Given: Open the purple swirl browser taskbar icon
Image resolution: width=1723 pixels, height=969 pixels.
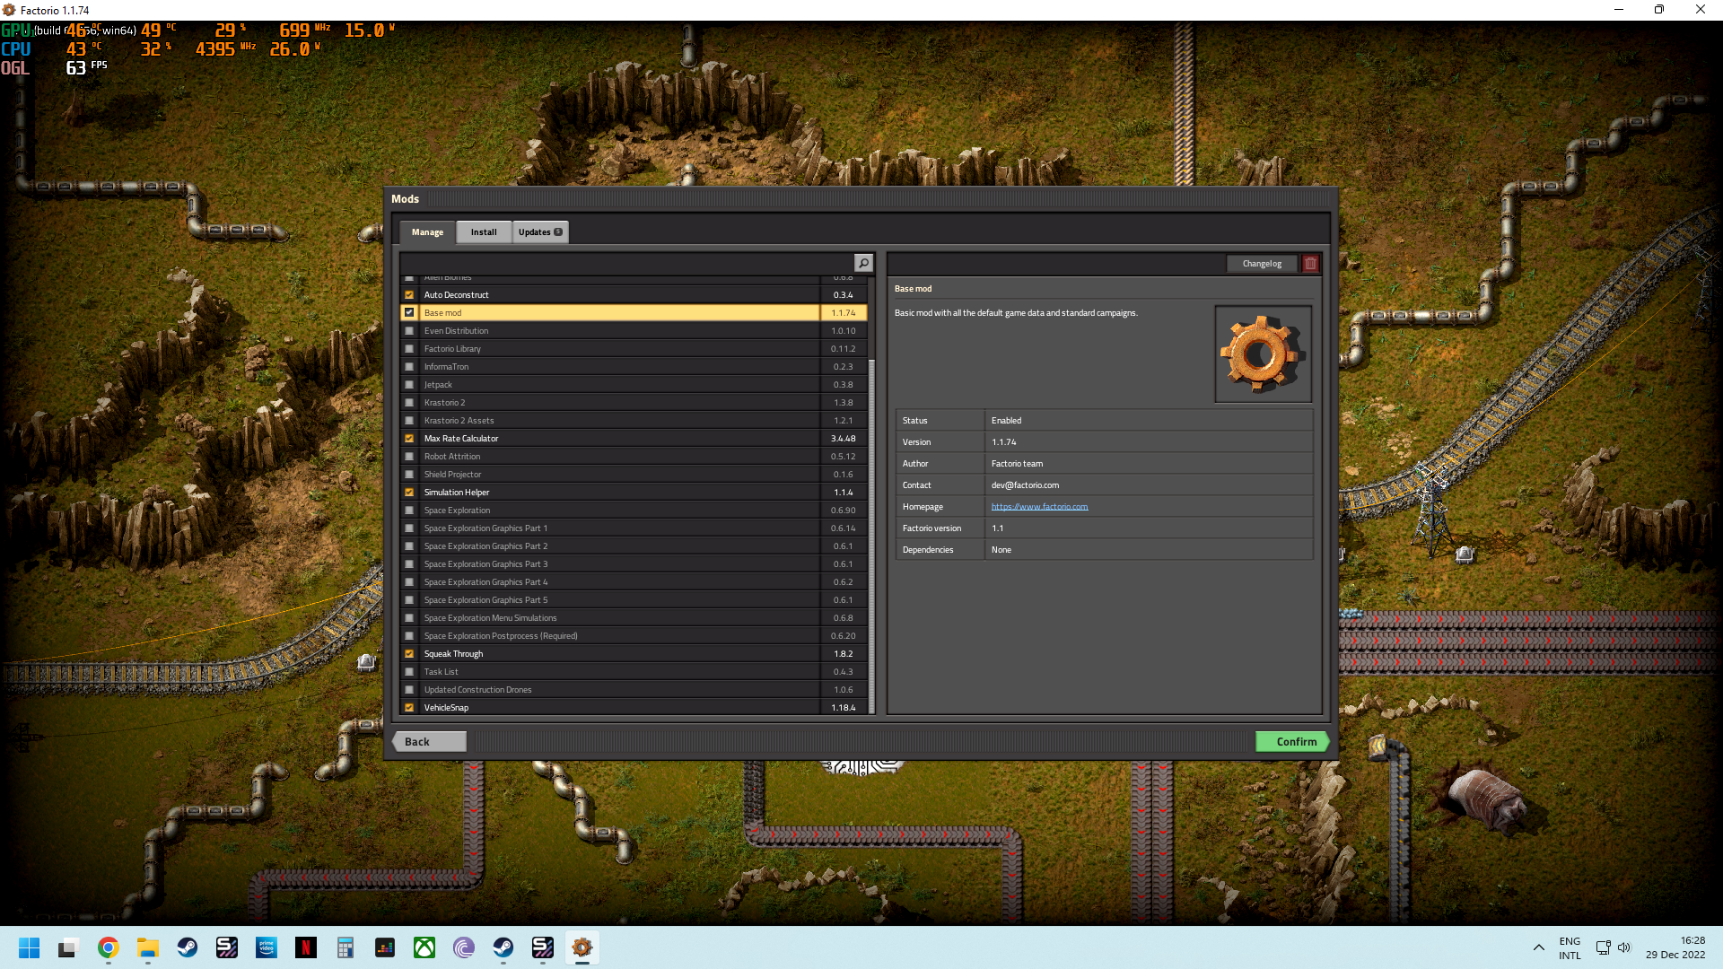Looking at the screenshot, I should 463,947.
